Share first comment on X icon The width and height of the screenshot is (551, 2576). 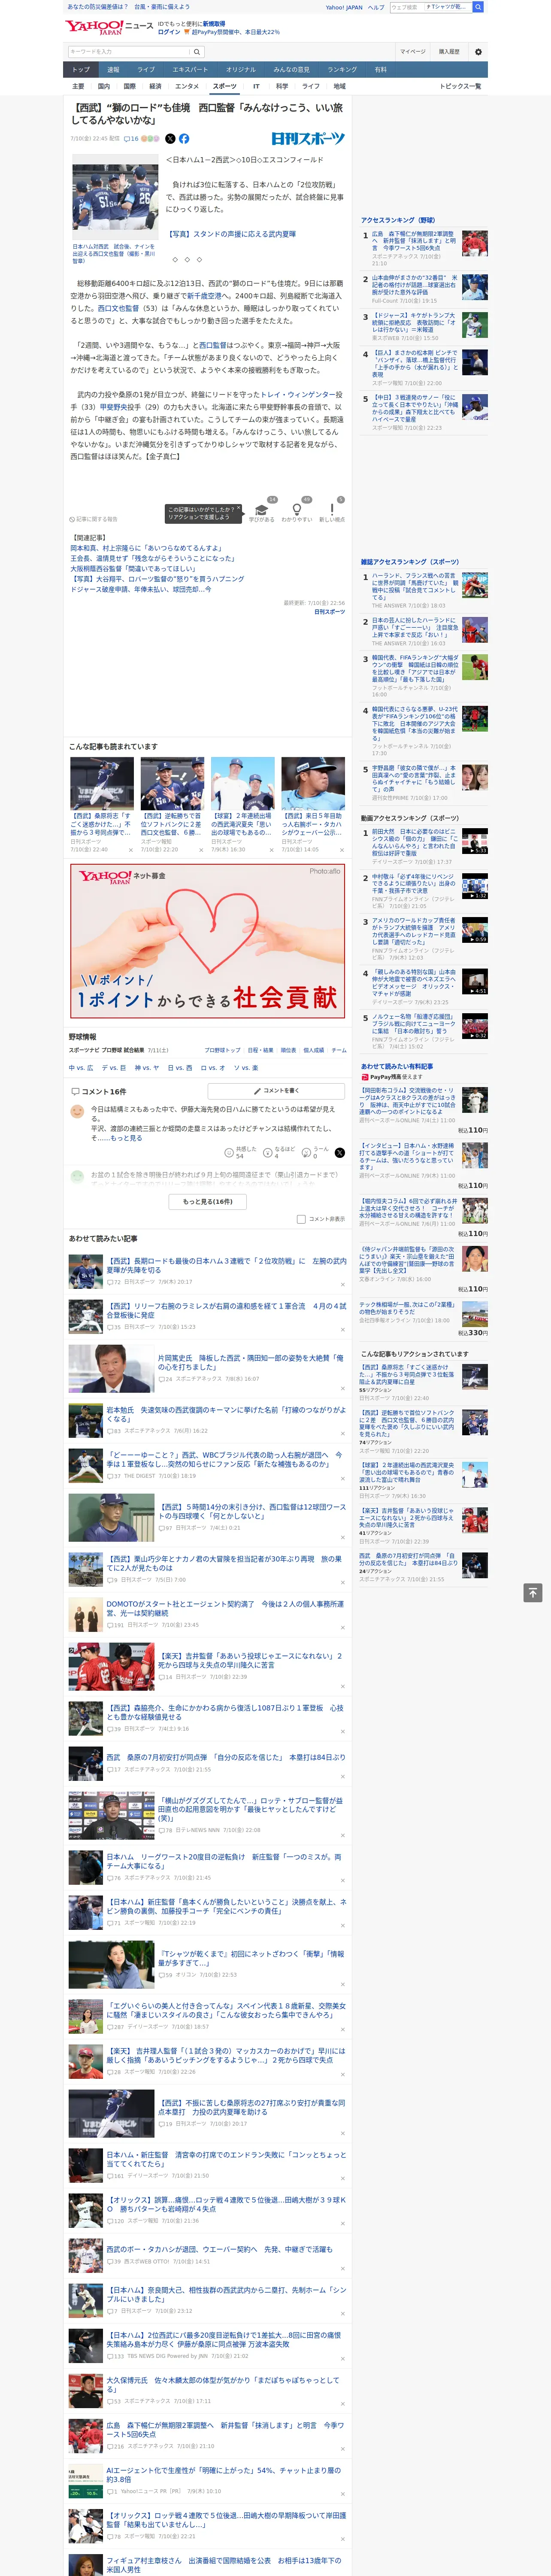(x=340, y=1153)
